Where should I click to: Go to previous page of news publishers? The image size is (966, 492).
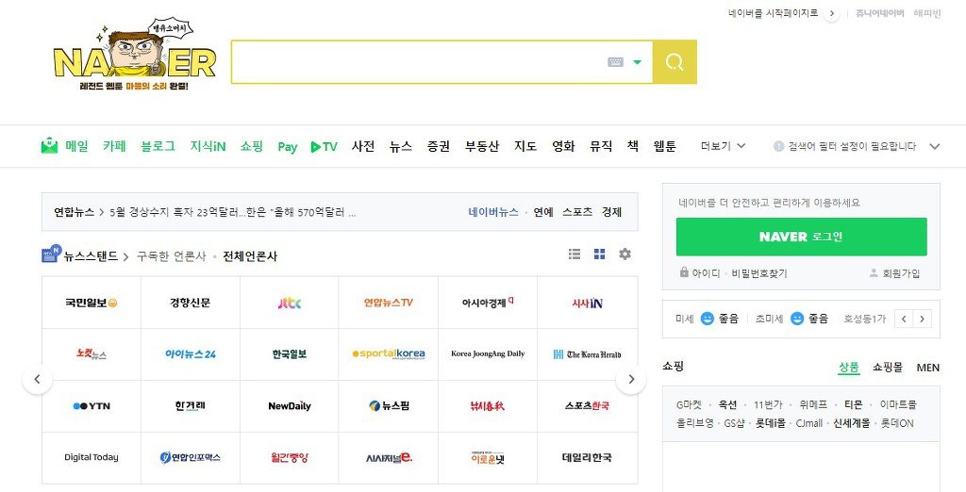[37, 380]
